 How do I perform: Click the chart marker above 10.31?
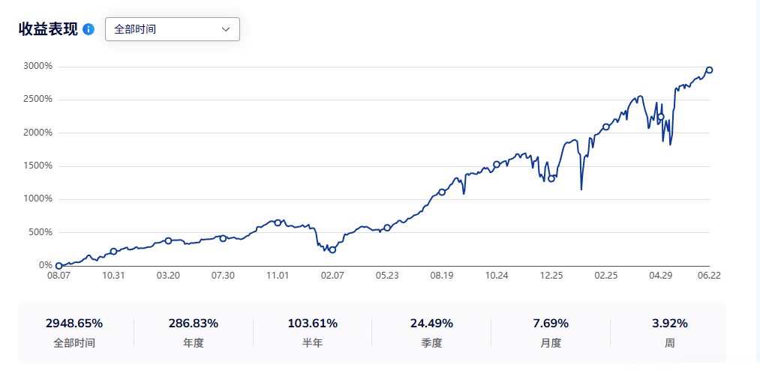tap(113, 251)
